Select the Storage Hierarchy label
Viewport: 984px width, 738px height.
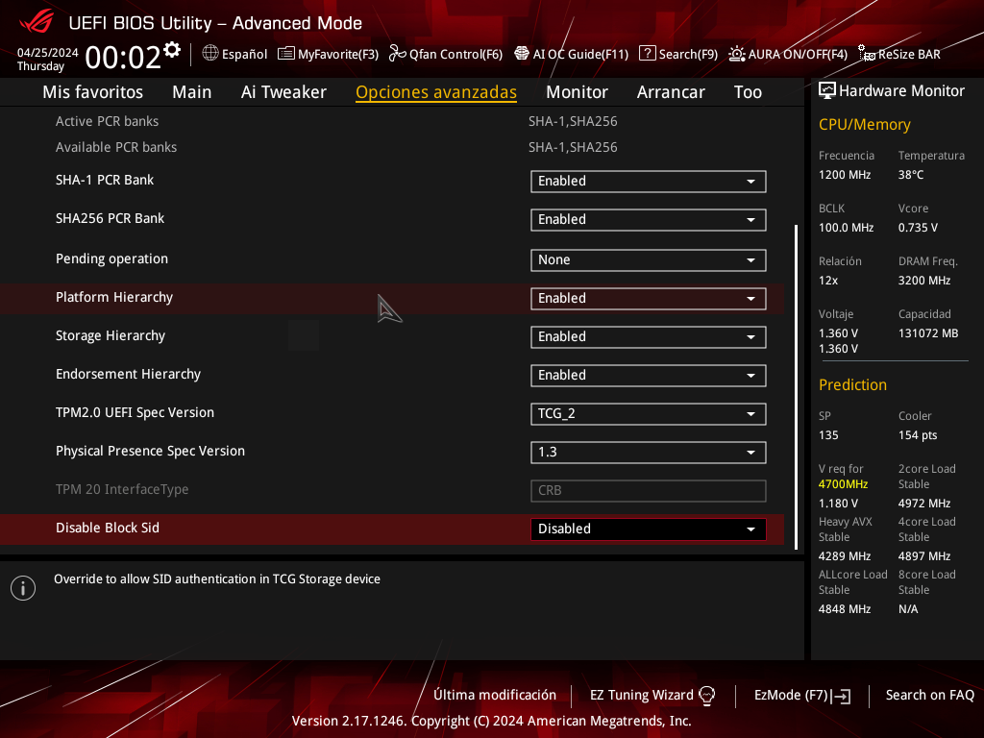coord(111,335)
